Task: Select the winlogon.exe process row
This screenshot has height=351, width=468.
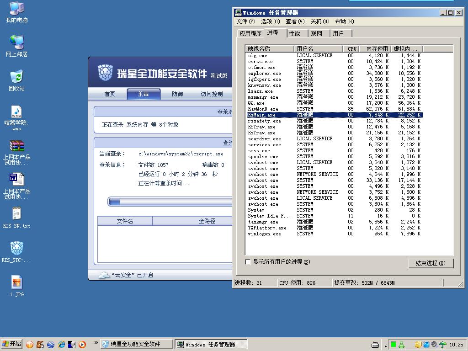Action: (x=335, y=234)
